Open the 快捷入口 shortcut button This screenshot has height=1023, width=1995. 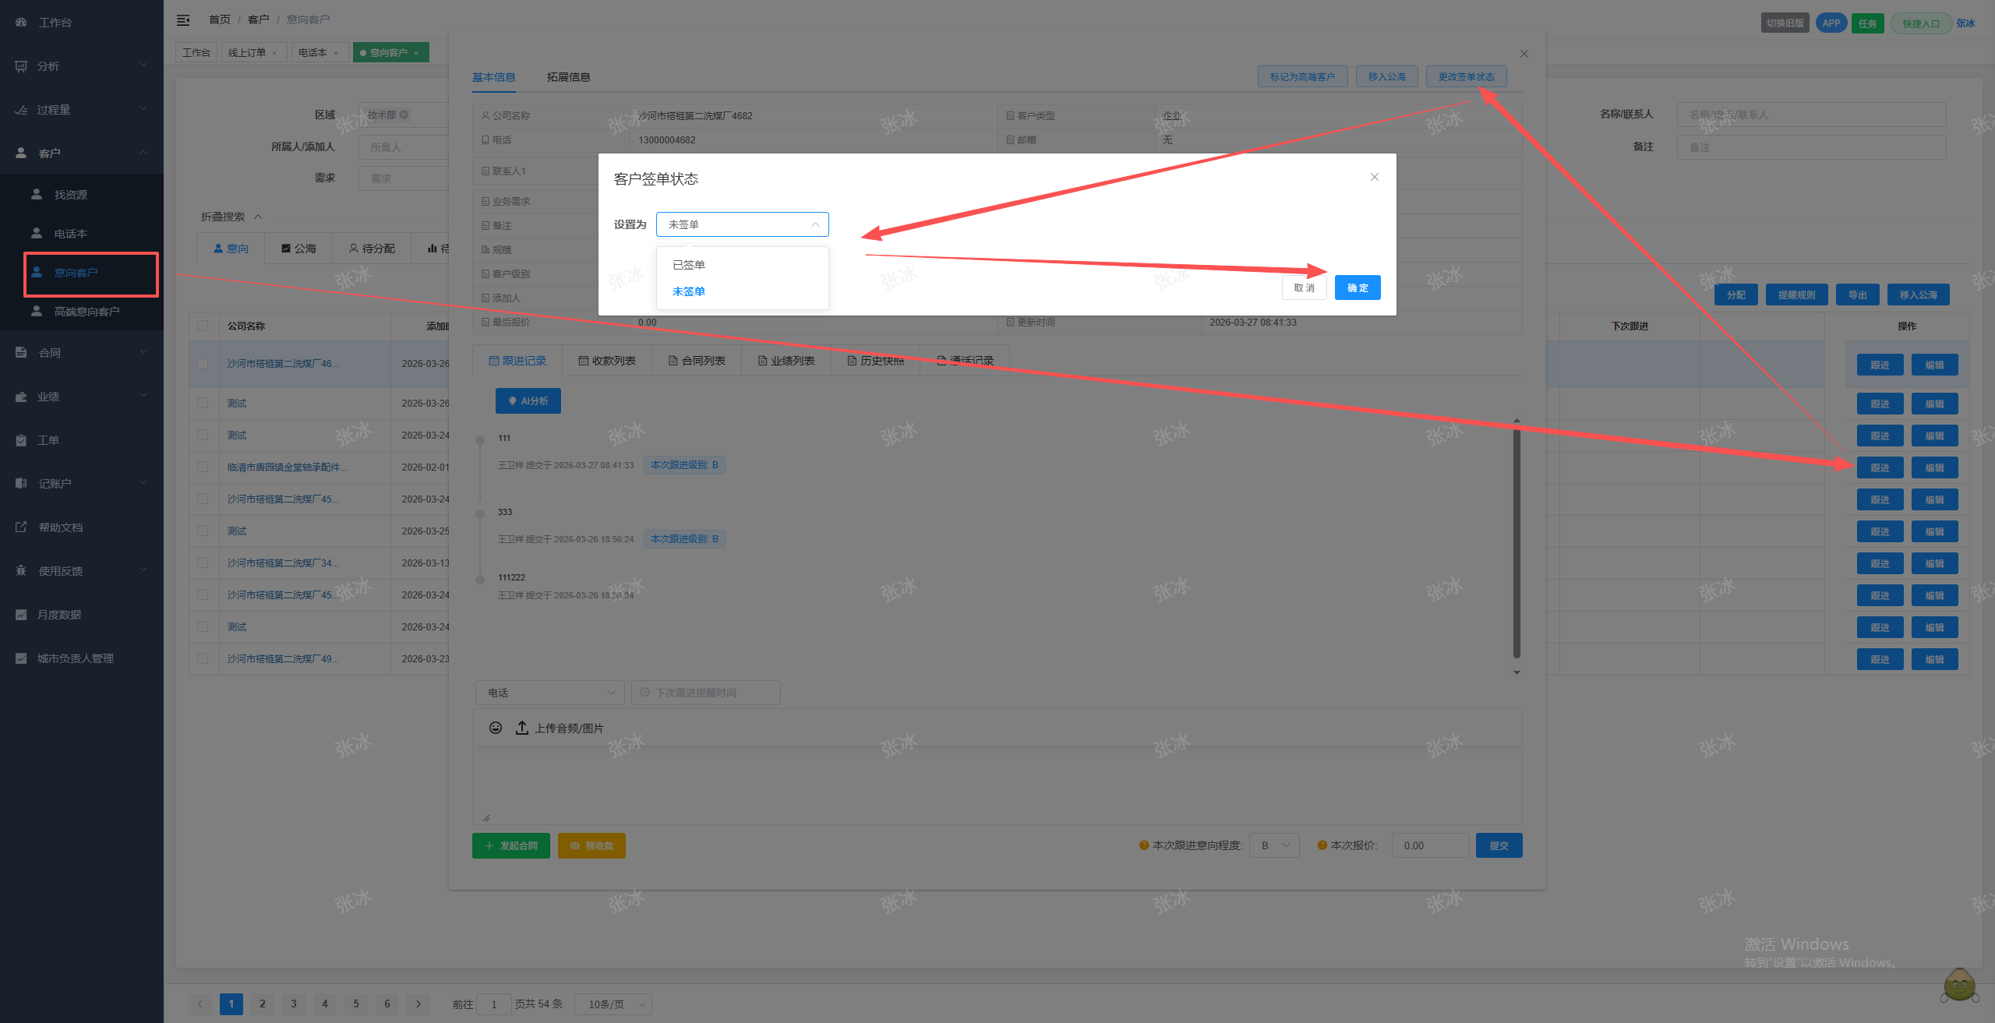[x=1921, y=23]
